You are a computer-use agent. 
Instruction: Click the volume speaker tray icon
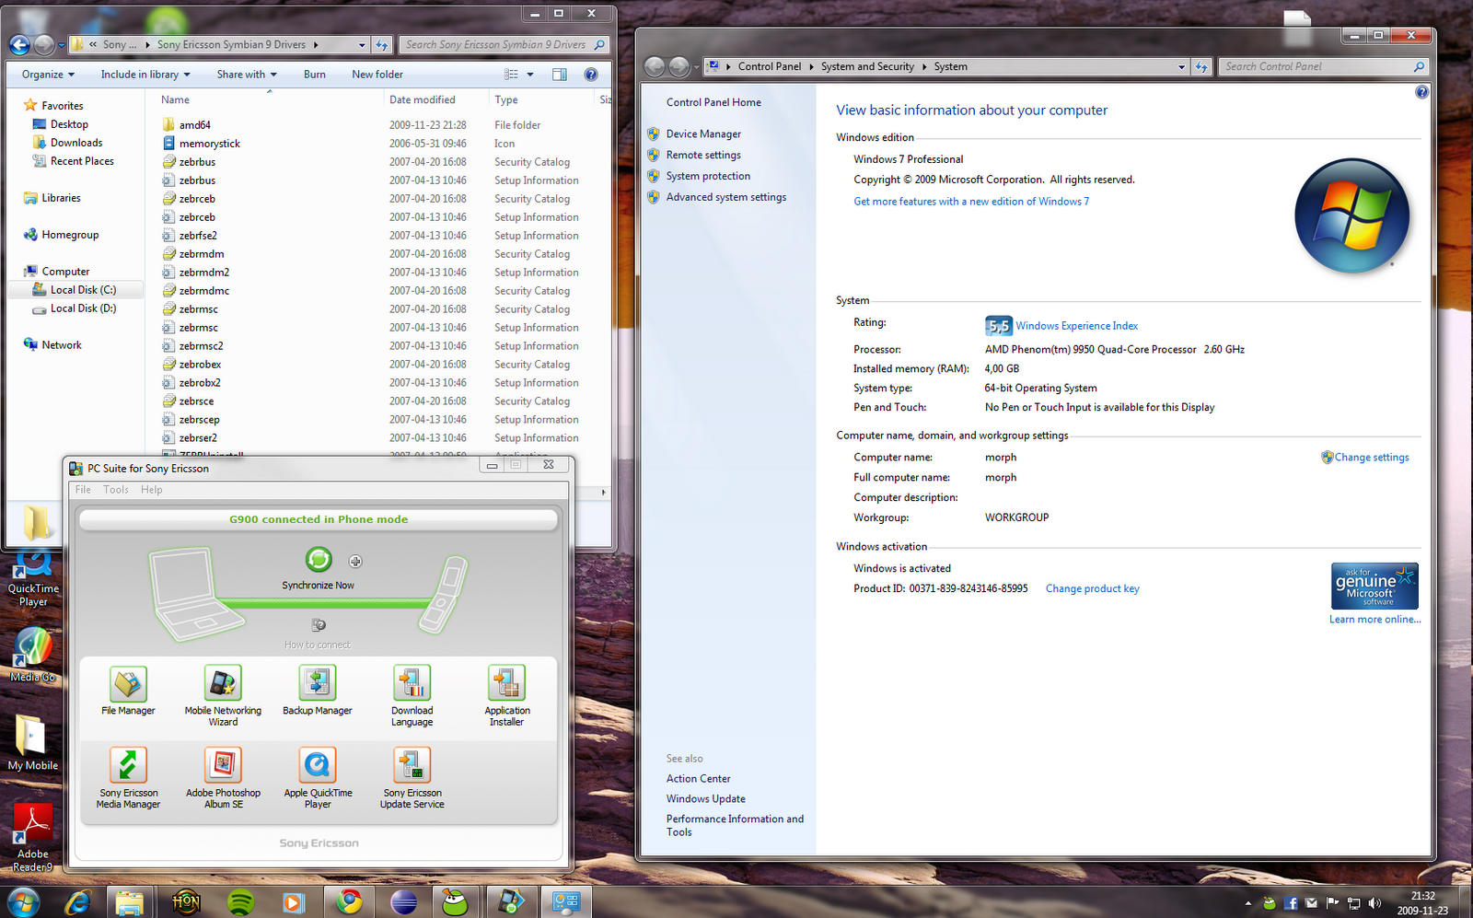coord(1374,903)
